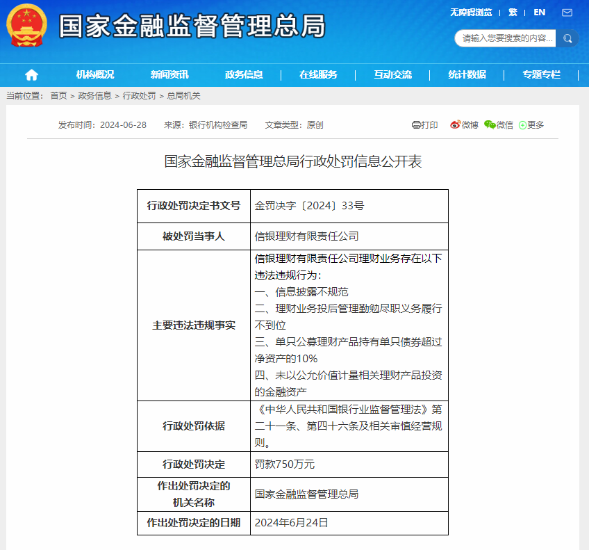Viewport: 589px width, 550px height.
Task: Click the label 作出处罚决定的日期
Action: click(194, 523)
